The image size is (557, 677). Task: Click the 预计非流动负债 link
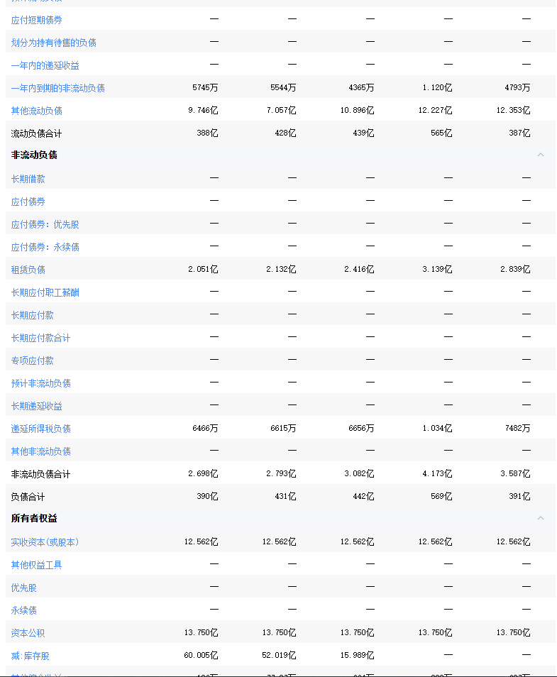(40, 383)
